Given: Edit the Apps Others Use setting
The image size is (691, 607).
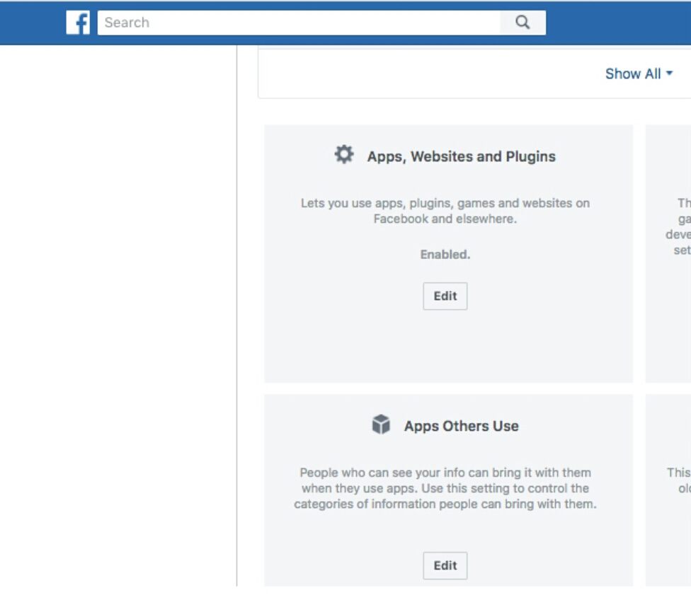Looking at the screenshot, I should pyautogui.click(x=445, y=565).
